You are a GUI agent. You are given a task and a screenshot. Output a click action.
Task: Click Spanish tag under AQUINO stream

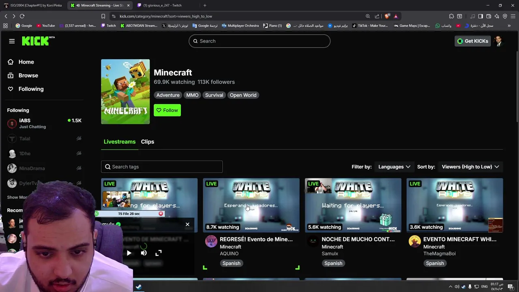pos(232,263)
